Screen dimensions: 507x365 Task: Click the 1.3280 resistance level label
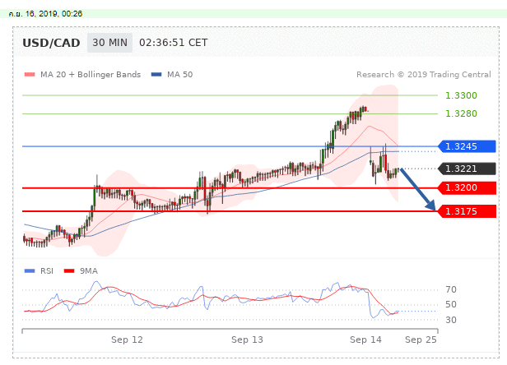coord(461,113)
